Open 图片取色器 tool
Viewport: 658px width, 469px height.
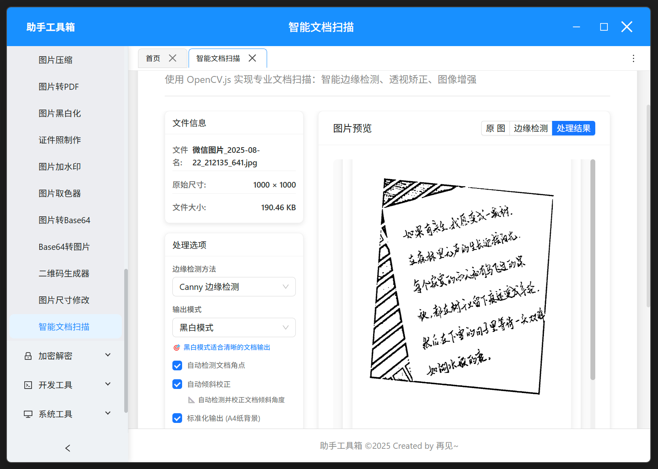click(59, 193)
